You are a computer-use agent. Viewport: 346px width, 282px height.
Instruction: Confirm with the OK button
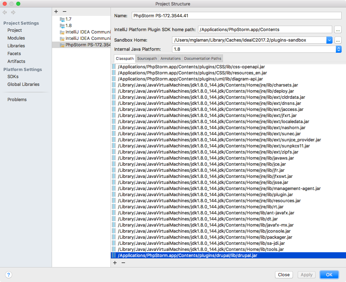pos(329,275)
